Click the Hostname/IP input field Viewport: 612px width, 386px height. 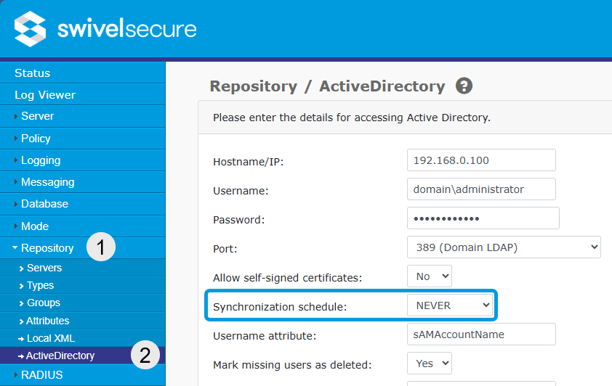pos(481,160)
